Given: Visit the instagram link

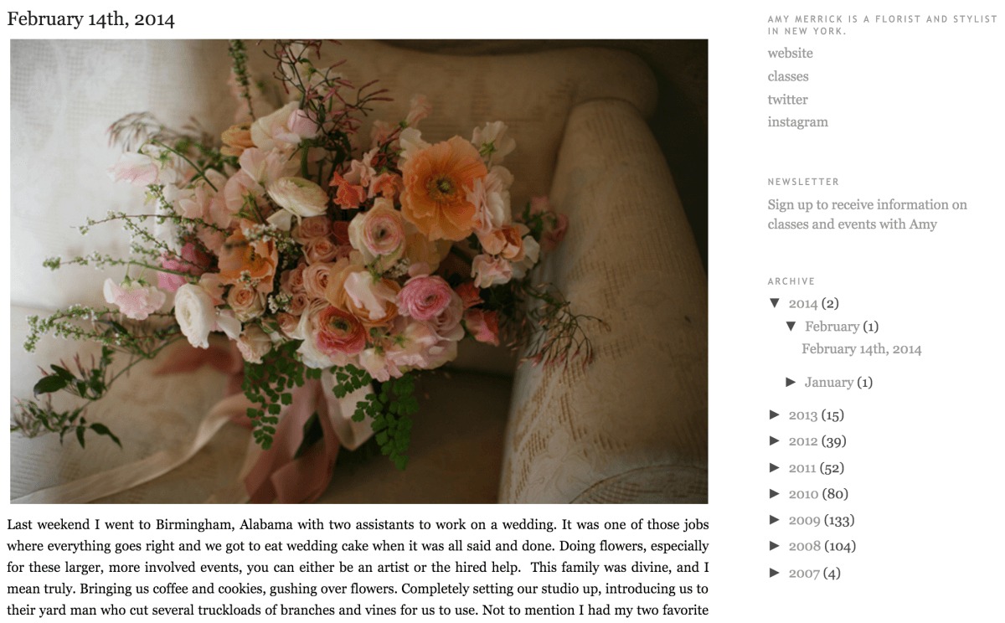Looking at the screenshot, I should 797,122.
